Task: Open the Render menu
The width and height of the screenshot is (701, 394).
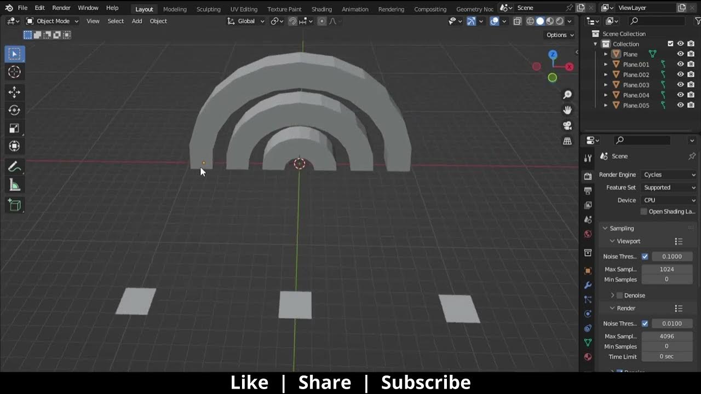Action: tap(61, 8)
